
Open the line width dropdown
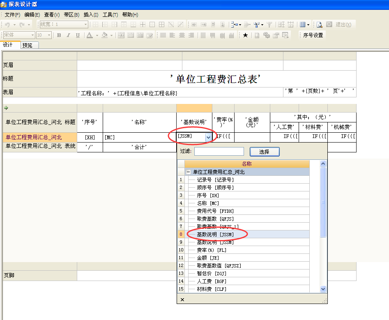click(x=85, y=24)
